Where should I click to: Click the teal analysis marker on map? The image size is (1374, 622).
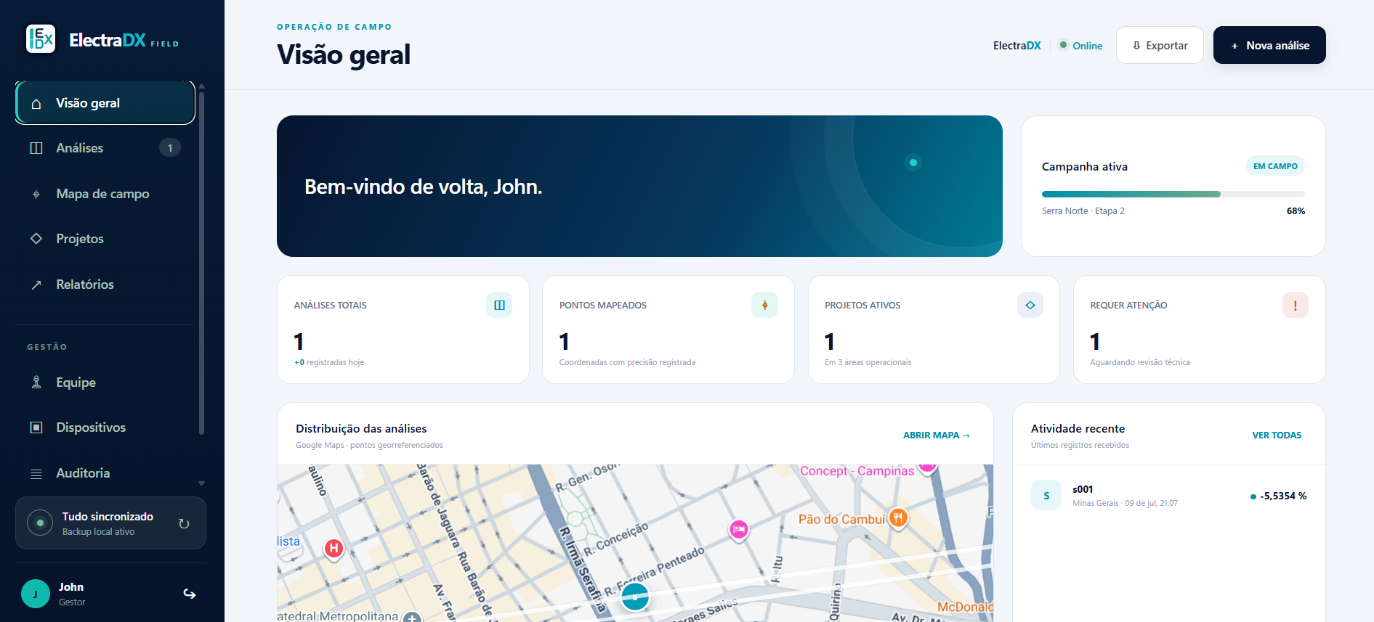coord(635,597)
